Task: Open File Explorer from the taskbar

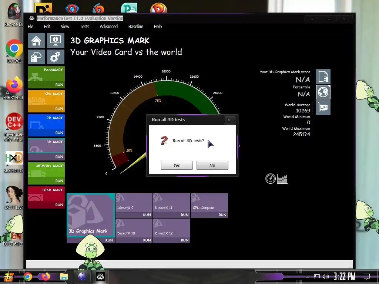Action: (x=64, y=277)
